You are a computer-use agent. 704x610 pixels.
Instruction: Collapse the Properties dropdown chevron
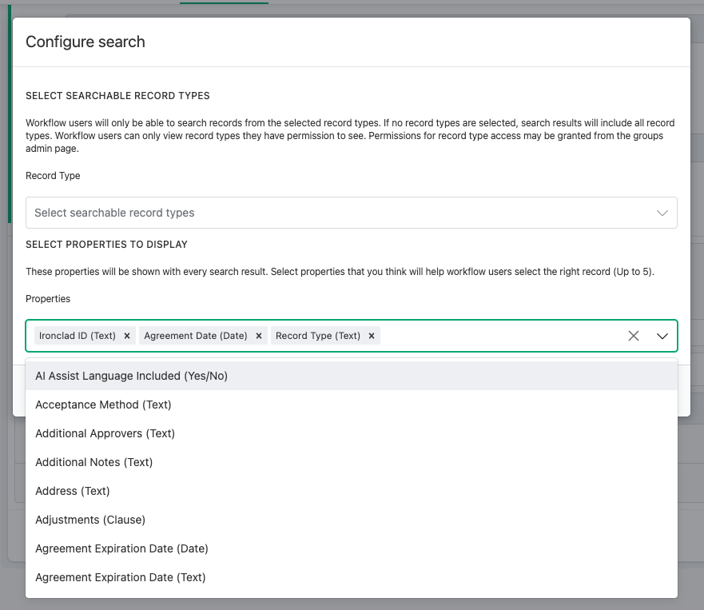point(662,336)
